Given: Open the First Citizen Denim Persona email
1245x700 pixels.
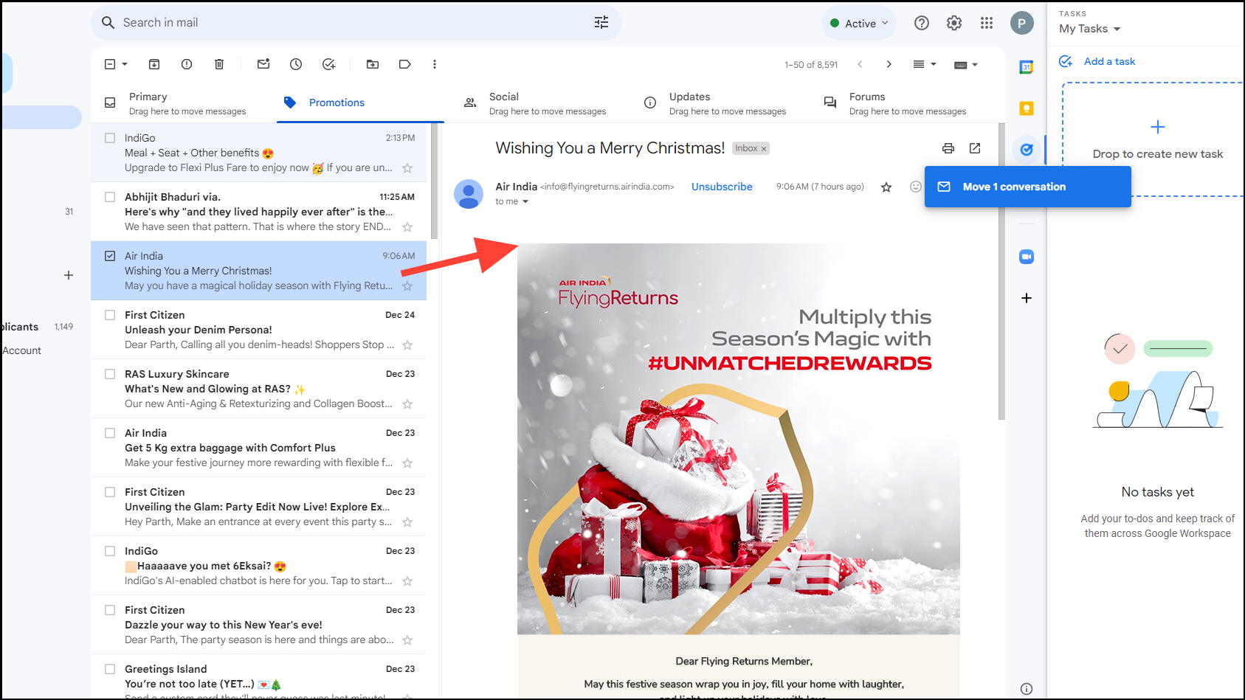Looking at the screenshot, I should click(258, 330).
